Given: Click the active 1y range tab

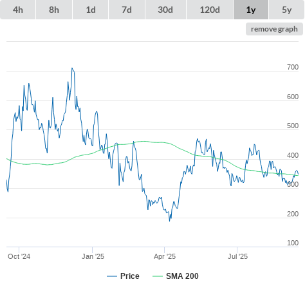Looking at the screenshot, I should 251,10.
